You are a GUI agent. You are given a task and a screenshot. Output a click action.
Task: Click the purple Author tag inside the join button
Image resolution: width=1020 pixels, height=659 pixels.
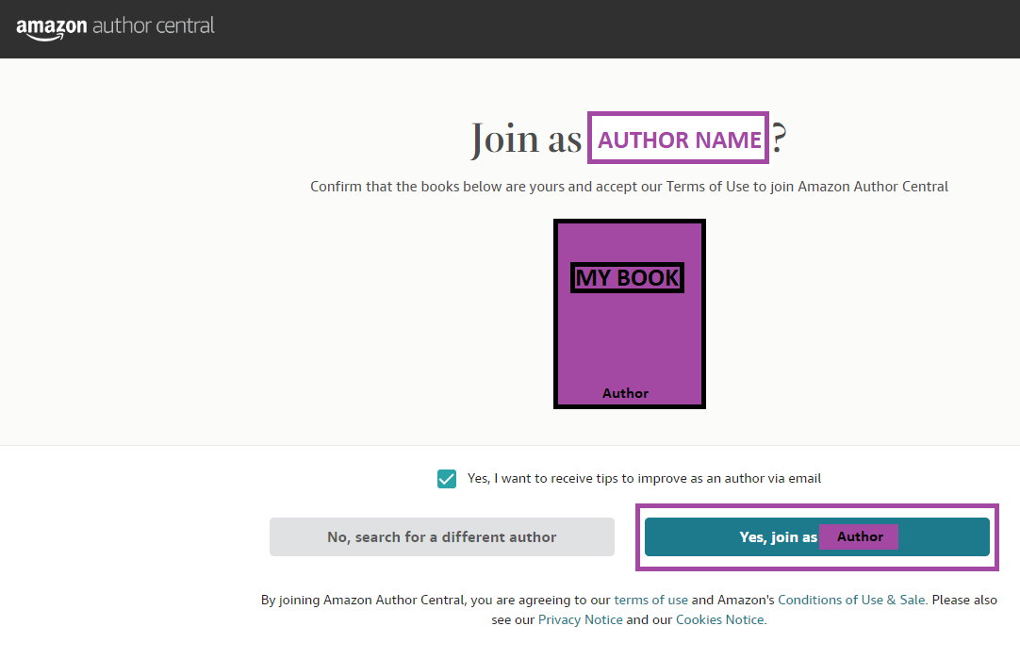pos(859,536)
